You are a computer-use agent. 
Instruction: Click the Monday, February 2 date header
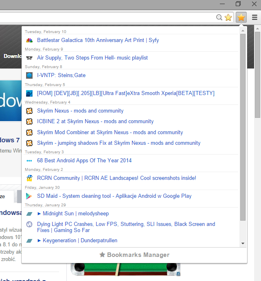tap(44, 170)
